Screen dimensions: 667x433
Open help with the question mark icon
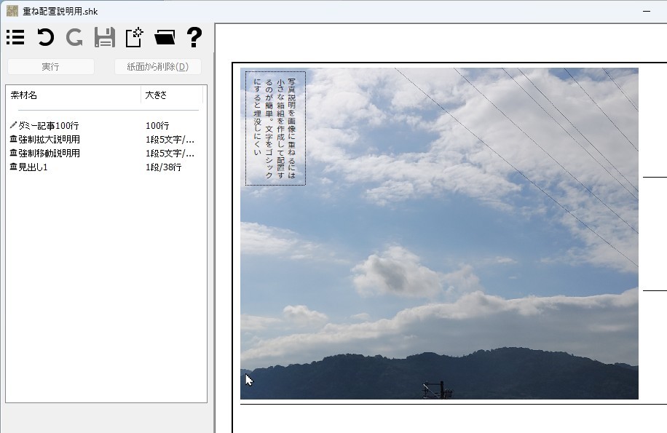tap(194, 38)
